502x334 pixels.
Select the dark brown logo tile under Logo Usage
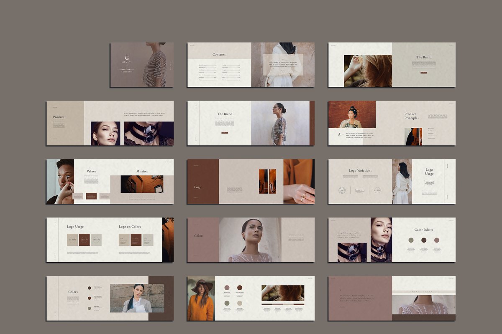point(85,240)
